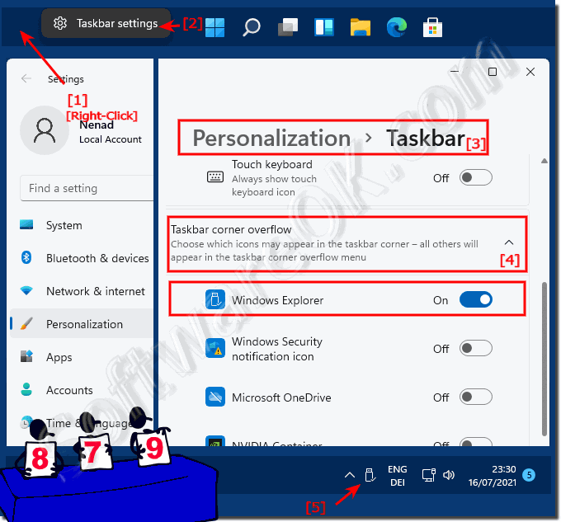Open the volume speaker tray icon
The height and width of the screenshot is (522, 561).
pos(449,475)
